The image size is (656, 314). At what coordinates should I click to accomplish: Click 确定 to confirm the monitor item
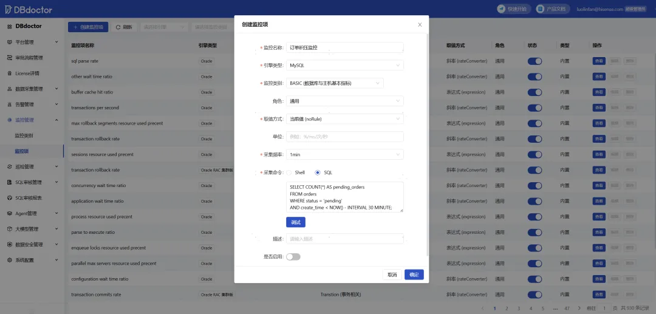tap(414, 275)
